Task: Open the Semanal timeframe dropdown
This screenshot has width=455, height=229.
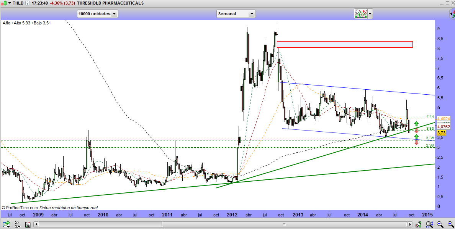Action: (x=236, y=14)
